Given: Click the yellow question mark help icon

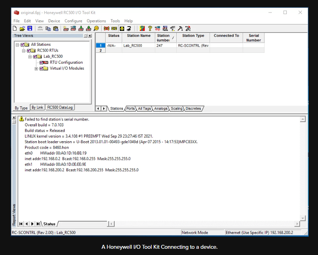Looking at the screenshot, I should click(x=150, y=29).
